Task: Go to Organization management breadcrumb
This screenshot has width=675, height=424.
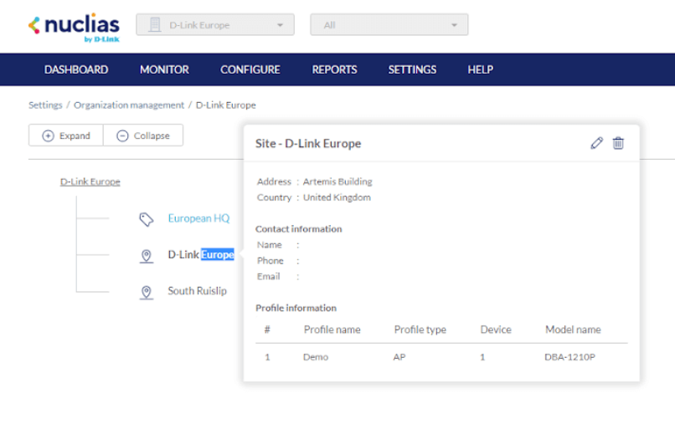Action: pos(129,105)
